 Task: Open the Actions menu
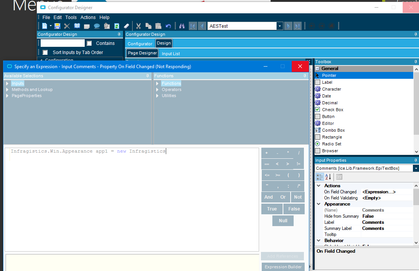(88, 18)
